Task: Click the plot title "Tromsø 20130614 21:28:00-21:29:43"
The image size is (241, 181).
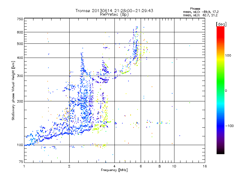Action: click(x=114, y=11)
